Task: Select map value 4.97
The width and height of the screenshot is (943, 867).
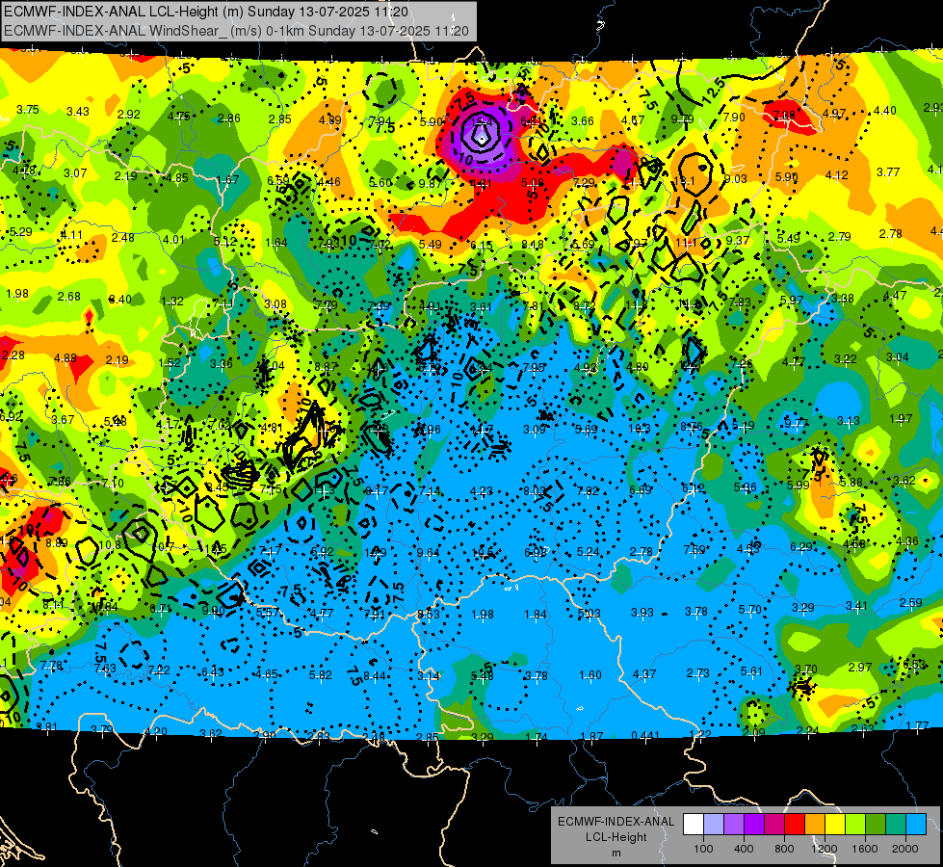Action: point(834,113)
